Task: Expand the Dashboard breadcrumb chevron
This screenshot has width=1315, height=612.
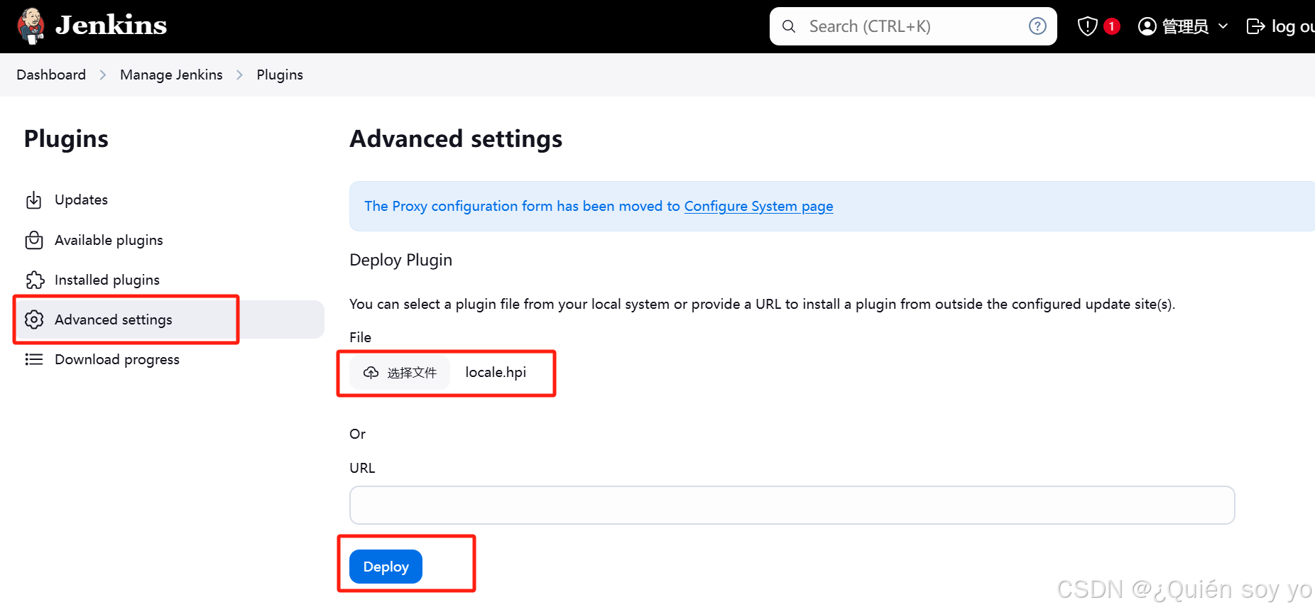Action: [103, 75]
